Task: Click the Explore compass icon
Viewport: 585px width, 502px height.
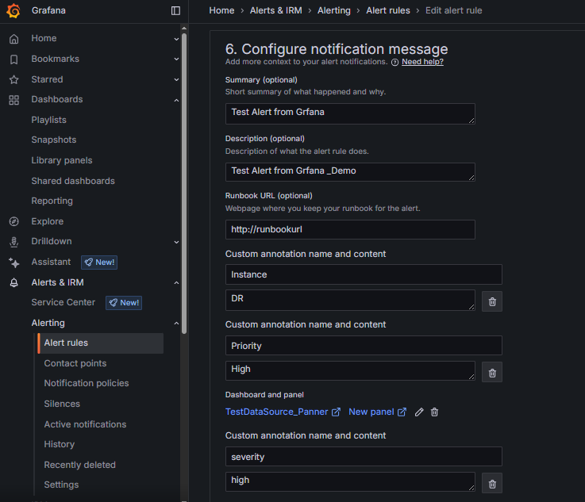Action: 13,221
